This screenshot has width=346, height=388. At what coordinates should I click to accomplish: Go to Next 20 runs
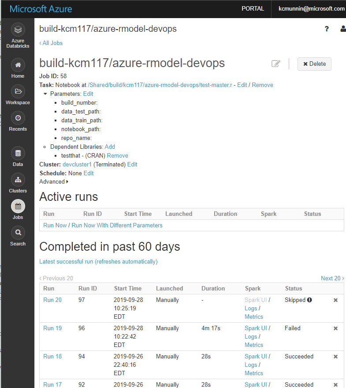pyautogui.click(x=332, y=279)
